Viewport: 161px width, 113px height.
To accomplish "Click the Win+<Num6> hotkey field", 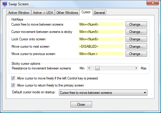I will point(101,39).
